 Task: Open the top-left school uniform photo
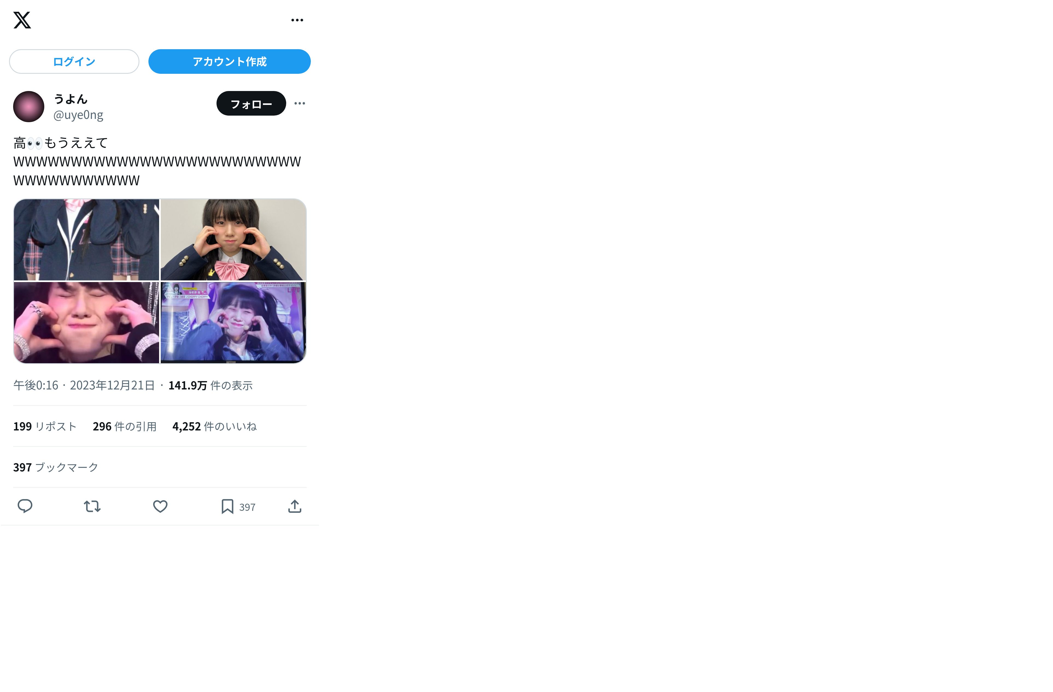(86, 239)
